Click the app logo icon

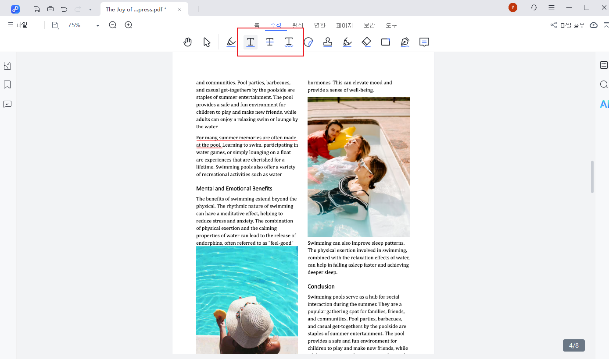coord(15,9)
